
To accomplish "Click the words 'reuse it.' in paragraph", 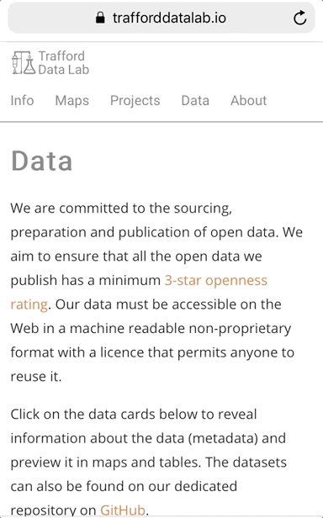I will coord(36,377).
